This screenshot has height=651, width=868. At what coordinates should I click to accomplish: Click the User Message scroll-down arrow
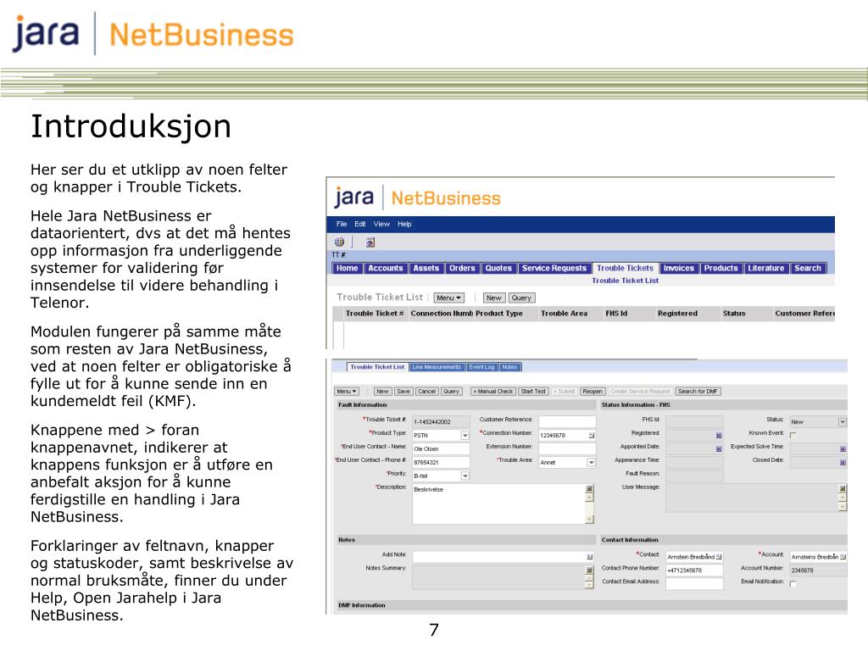[842, 507]
